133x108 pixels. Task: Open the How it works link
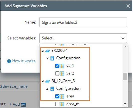(x=24, y=61)
